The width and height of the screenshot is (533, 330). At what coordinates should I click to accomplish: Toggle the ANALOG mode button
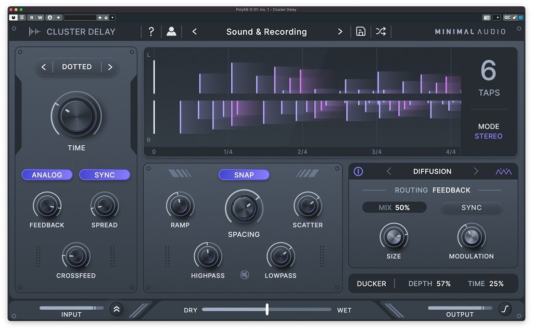click(47, 175)
